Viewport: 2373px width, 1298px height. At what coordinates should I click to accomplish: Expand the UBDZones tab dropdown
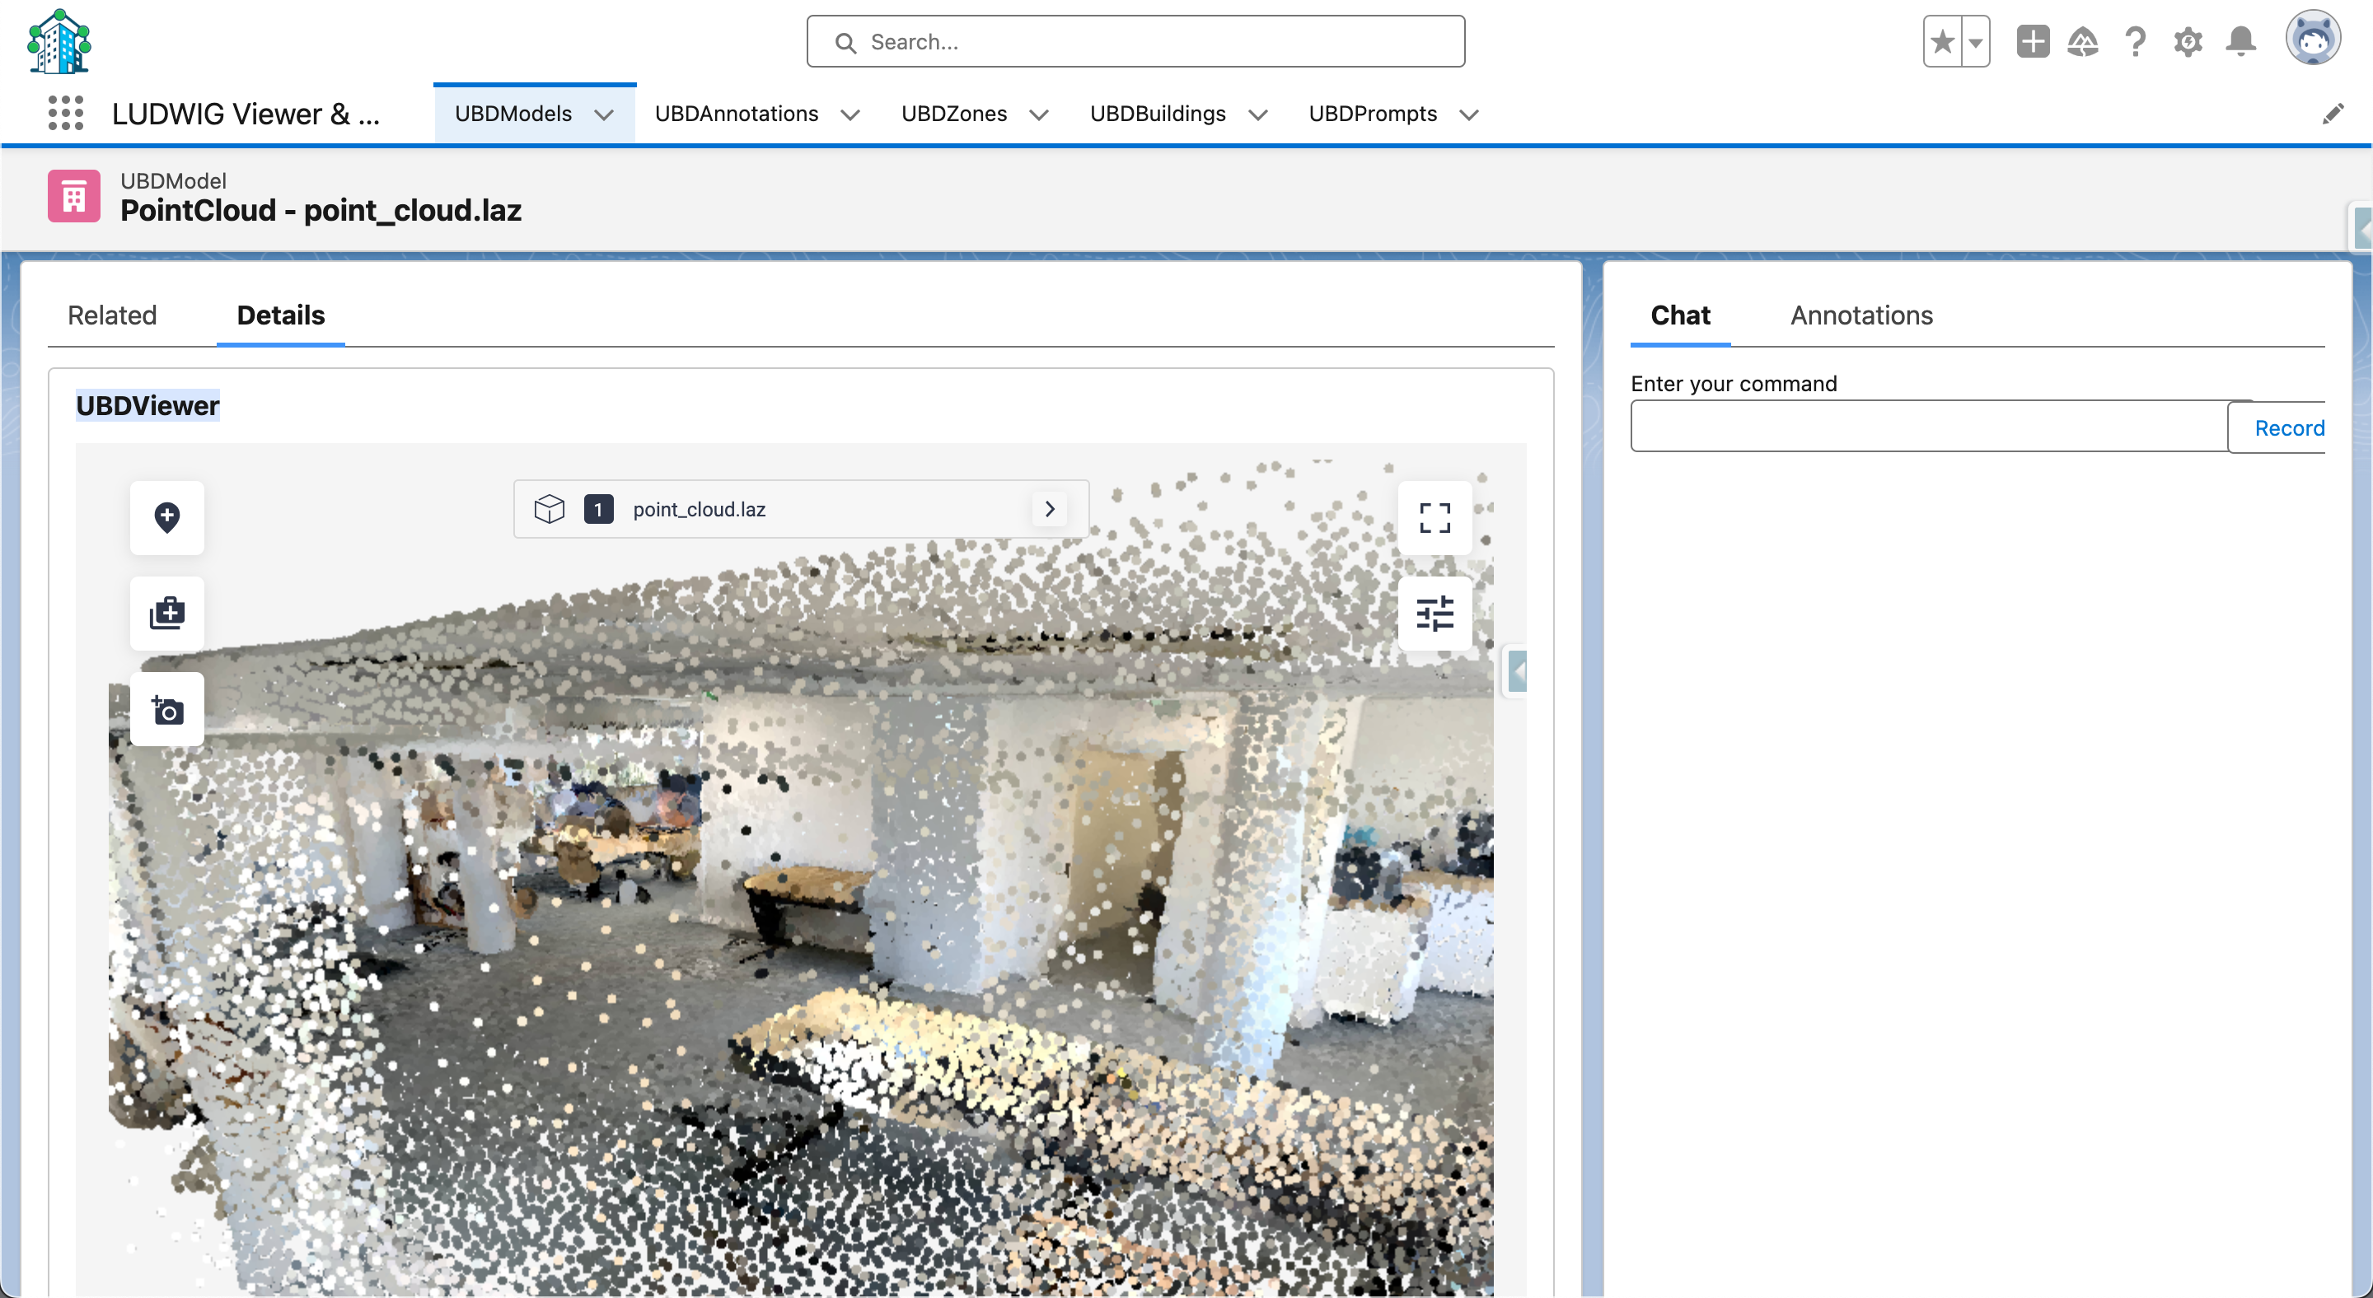1038,114
